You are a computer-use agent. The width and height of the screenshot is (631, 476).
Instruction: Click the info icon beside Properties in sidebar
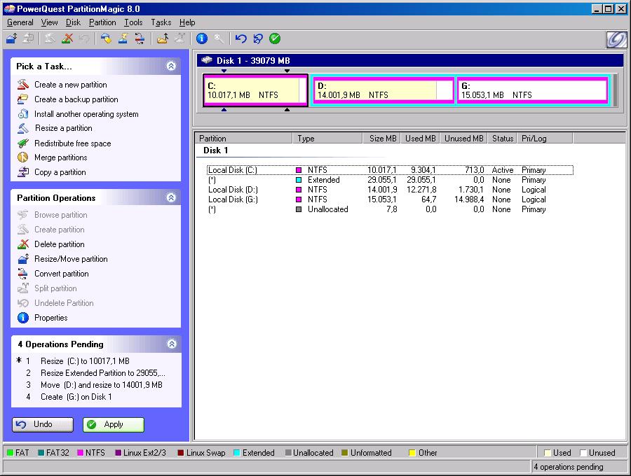click(x=23, y=318)
